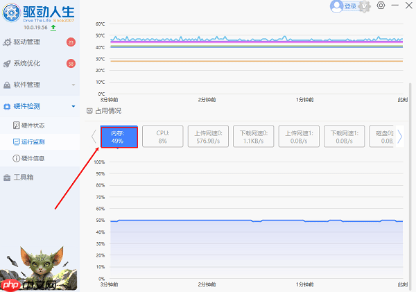Select the 运行监测 sub-item

pyautogui.click(x=40, y=141)
